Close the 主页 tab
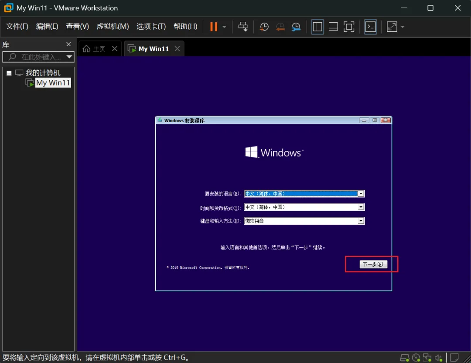 114,49
